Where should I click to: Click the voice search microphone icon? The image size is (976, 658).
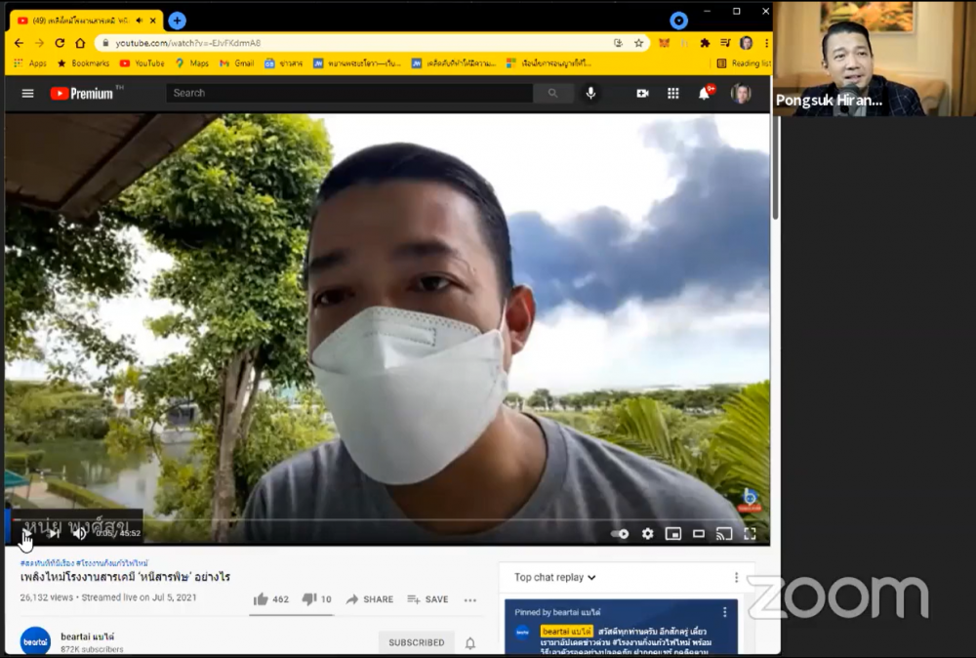coord(590,94)
